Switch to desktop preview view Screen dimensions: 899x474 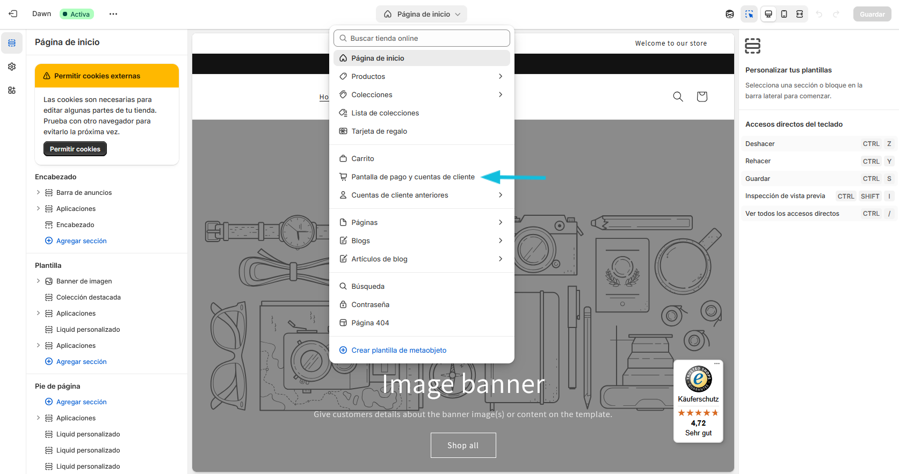pos(769,14)
